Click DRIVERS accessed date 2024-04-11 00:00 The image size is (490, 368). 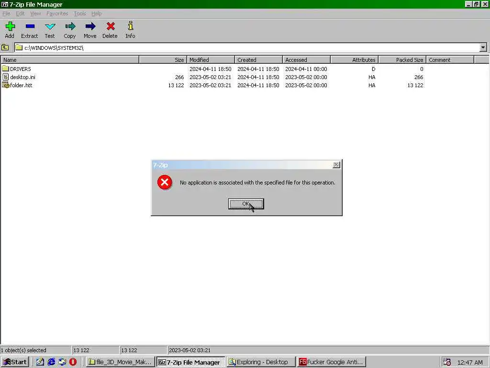(x=306, y=69)
